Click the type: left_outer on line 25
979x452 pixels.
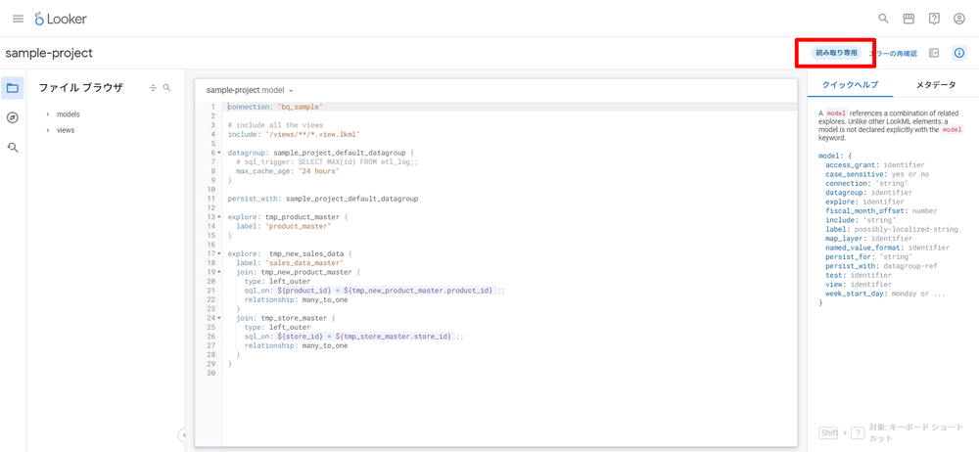[x=277, y=327]
